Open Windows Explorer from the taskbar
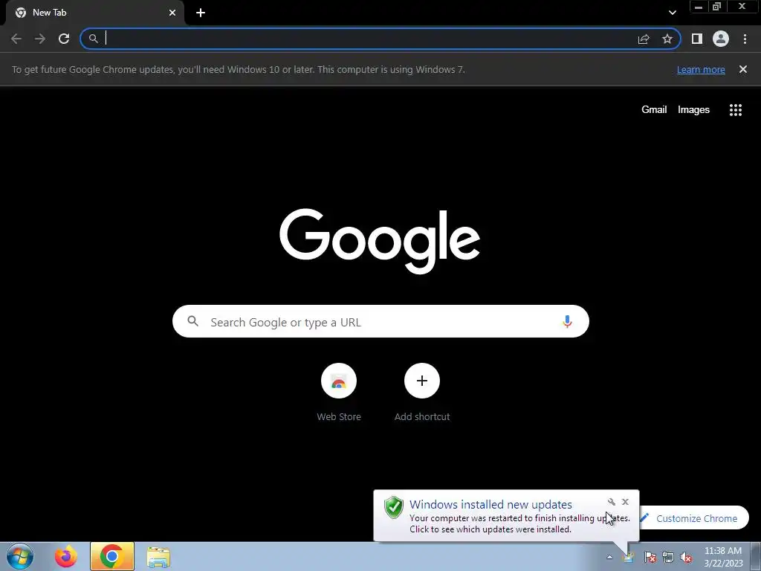The image size is (761, 571). pos(158,557)
